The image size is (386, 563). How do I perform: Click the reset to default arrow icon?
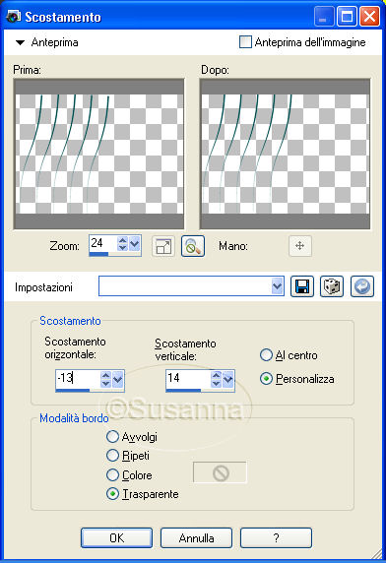[x=362, y=286]
